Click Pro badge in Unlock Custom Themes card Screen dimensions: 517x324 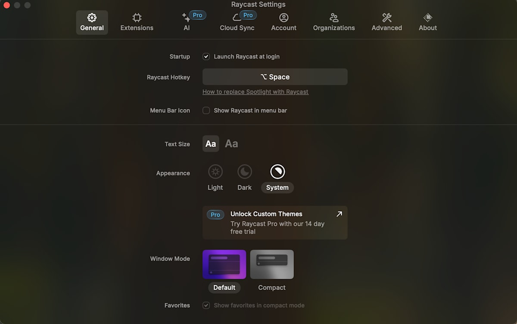215,215
